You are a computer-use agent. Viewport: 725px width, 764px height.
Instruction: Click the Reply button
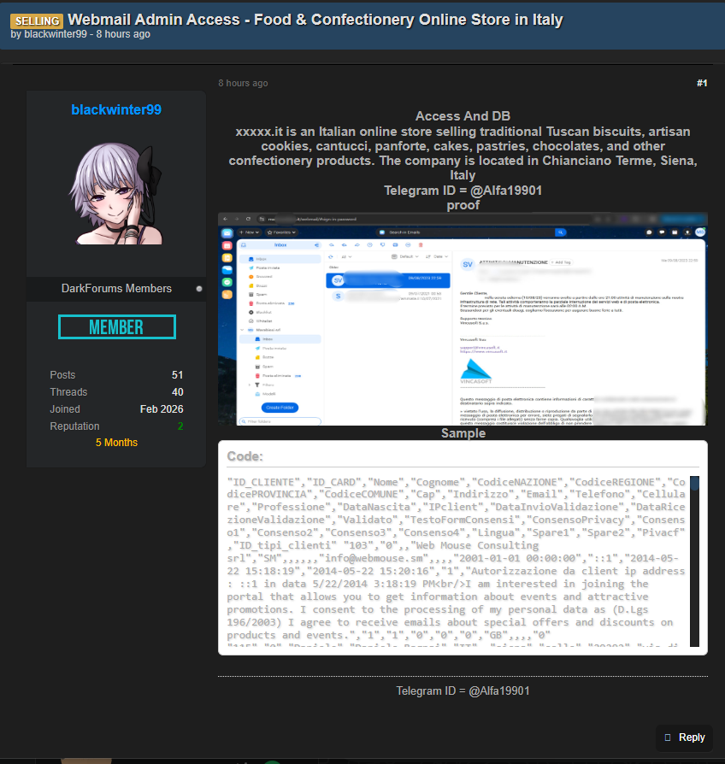685,738
